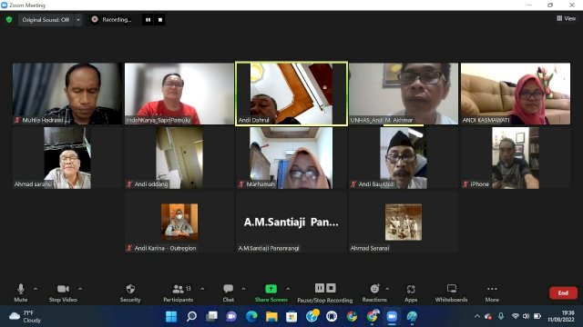
Task: Open the More options menu
Action: [x=492, y=292]
